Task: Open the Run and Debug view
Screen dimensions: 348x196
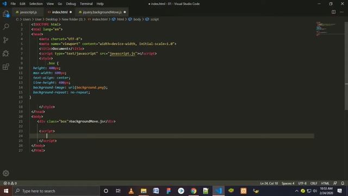Action: (x=6, y=53)
